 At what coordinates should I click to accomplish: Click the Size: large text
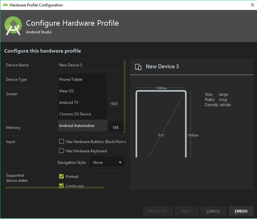tap(216, 95)
